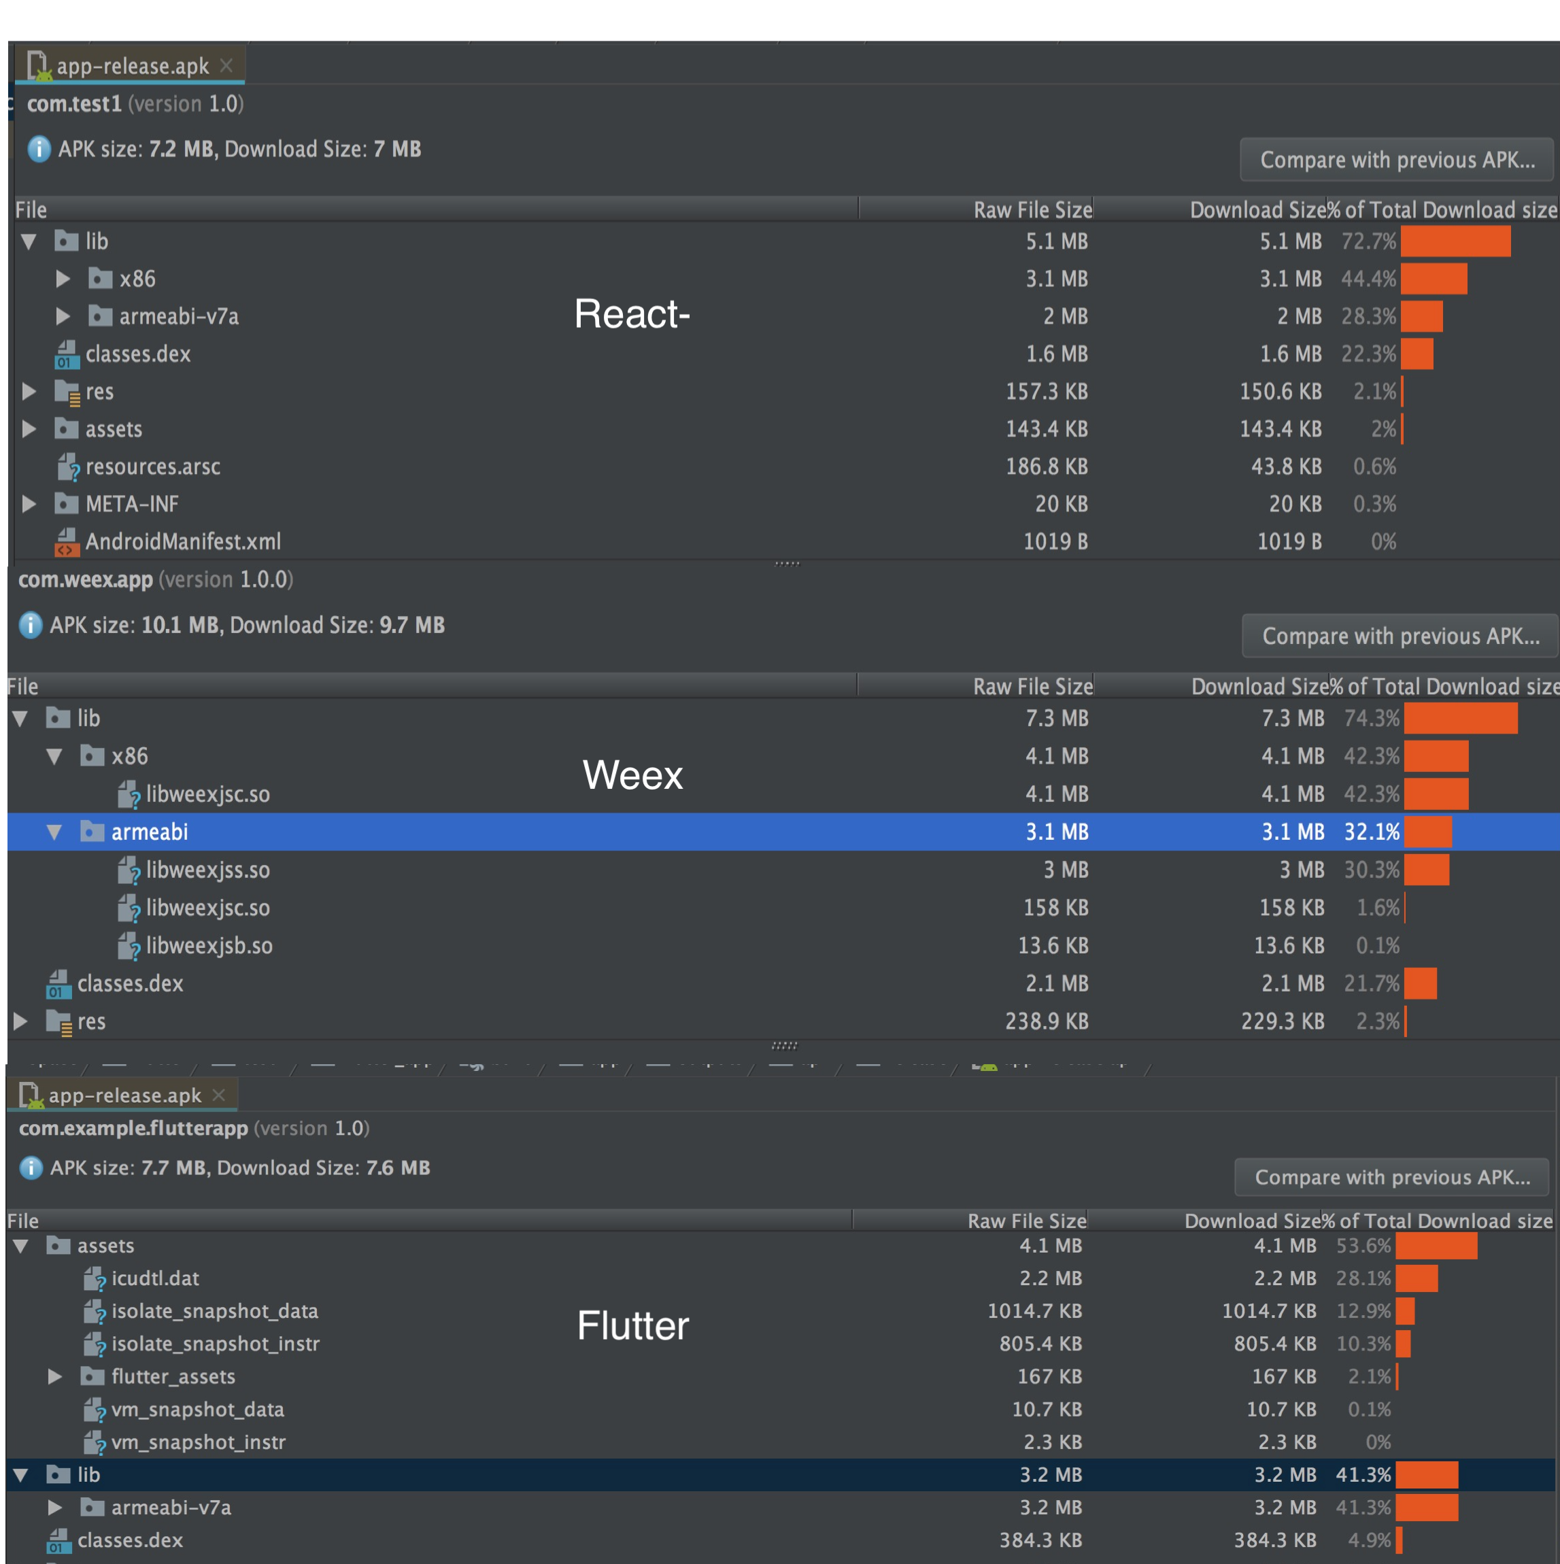1560x1564 pixels.
Task: Collapse the selected armeabi folder
Action: pyautogui.click(x=54, y=832)
